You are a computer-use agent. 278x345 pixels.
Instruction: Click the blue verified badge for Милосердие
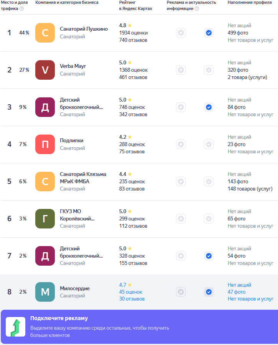(209, 292)
